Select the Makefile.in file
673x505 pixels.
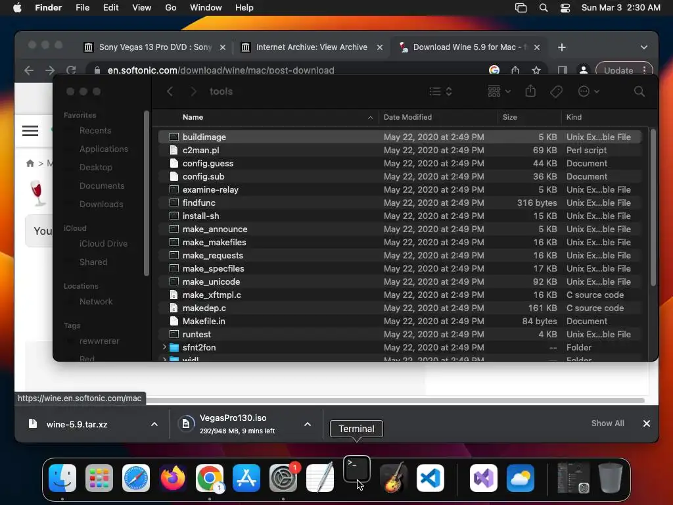400,321
